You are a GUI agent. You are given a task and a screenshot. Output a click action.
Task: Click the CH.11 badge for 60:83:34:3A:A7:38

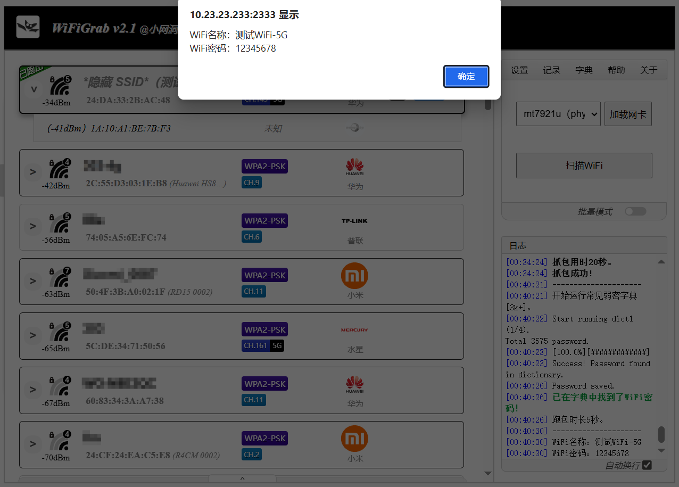pyautogui.click(x=253, y=400)
